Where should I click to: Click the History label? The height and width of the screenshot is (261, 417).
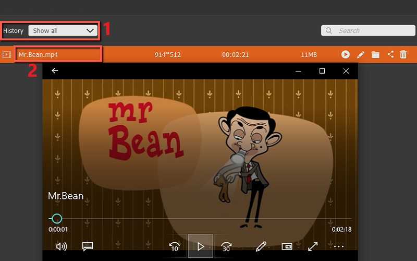(14, 31)
